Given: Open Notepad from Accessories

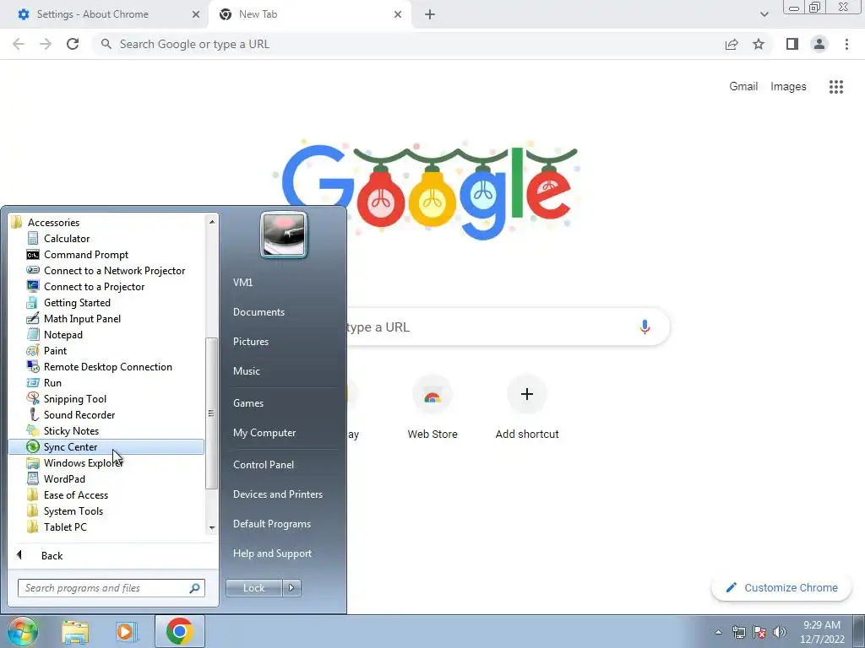Looking at the screenshot, I should click(63, 334).
